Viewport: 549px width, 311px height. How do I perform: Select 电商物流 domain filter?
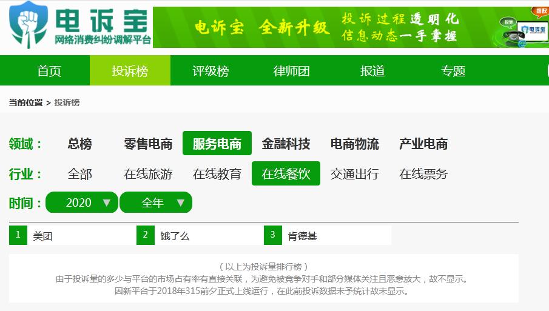(x=355, y=144)
